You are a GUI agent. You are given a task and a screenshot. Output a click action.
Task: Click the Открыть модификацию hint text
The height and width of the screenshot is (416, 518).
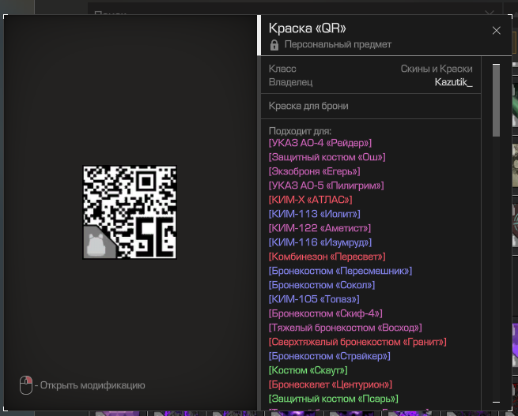pos(93,385)
